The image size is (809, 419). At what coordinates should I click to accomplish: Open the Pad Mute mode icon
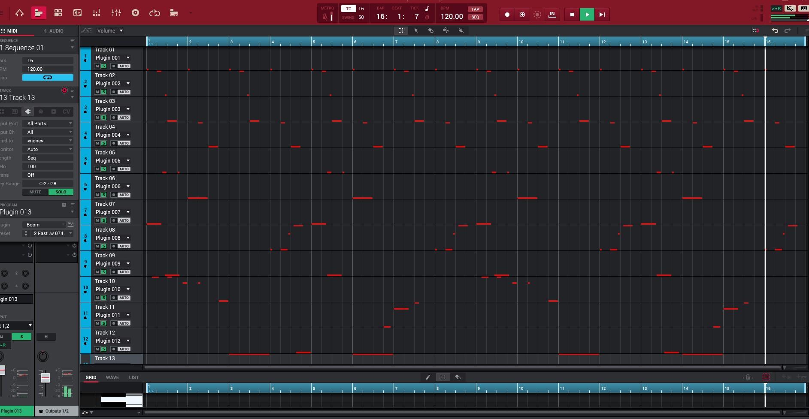tap(174, 13)
